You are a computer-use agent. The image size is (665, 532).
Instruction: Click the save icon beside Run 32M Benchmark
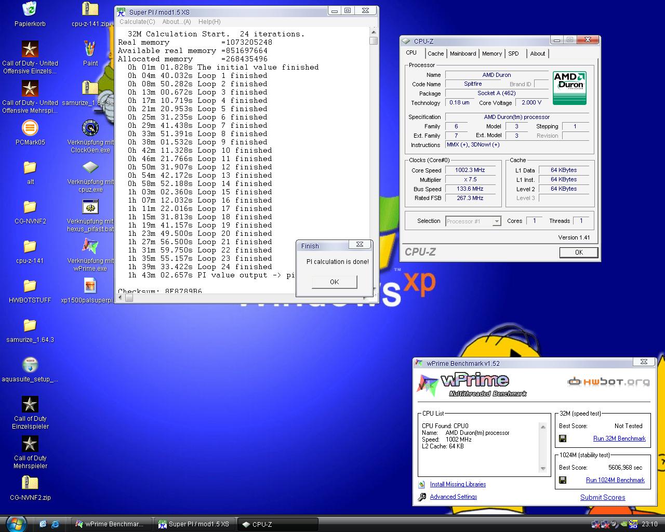[563, 438]
